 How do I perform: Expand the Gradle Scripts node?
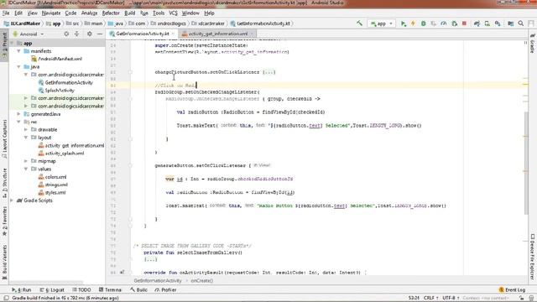(x=13, y=200)
